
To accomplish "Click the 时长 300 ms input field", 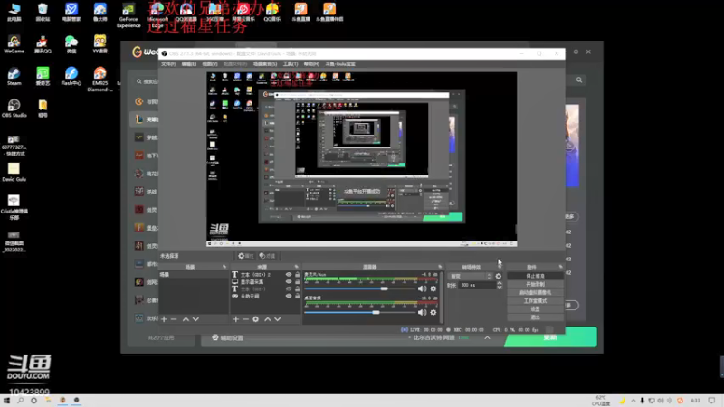I will click(477, 285).
